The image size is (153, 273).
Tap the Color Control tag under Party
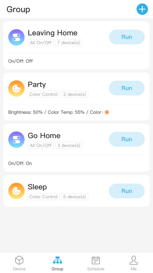point(43,94)
